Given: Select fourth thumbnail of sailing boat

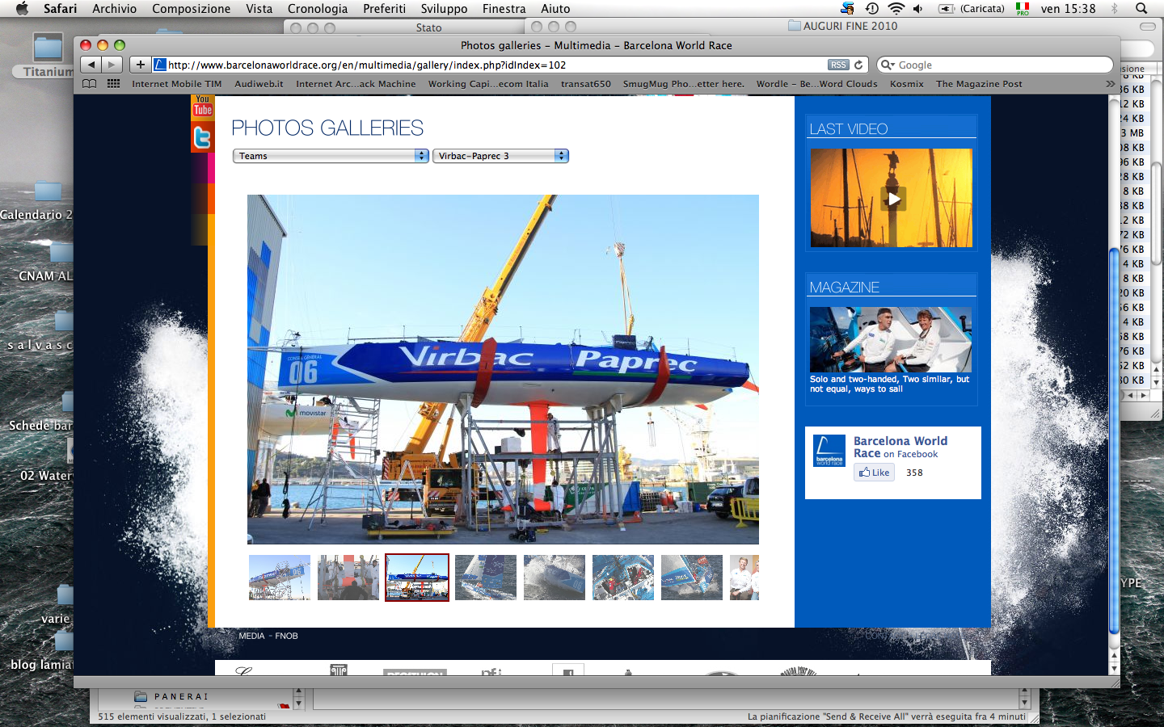Looking at the screenshot, I should pyautogui.click(x=486, y=578).
